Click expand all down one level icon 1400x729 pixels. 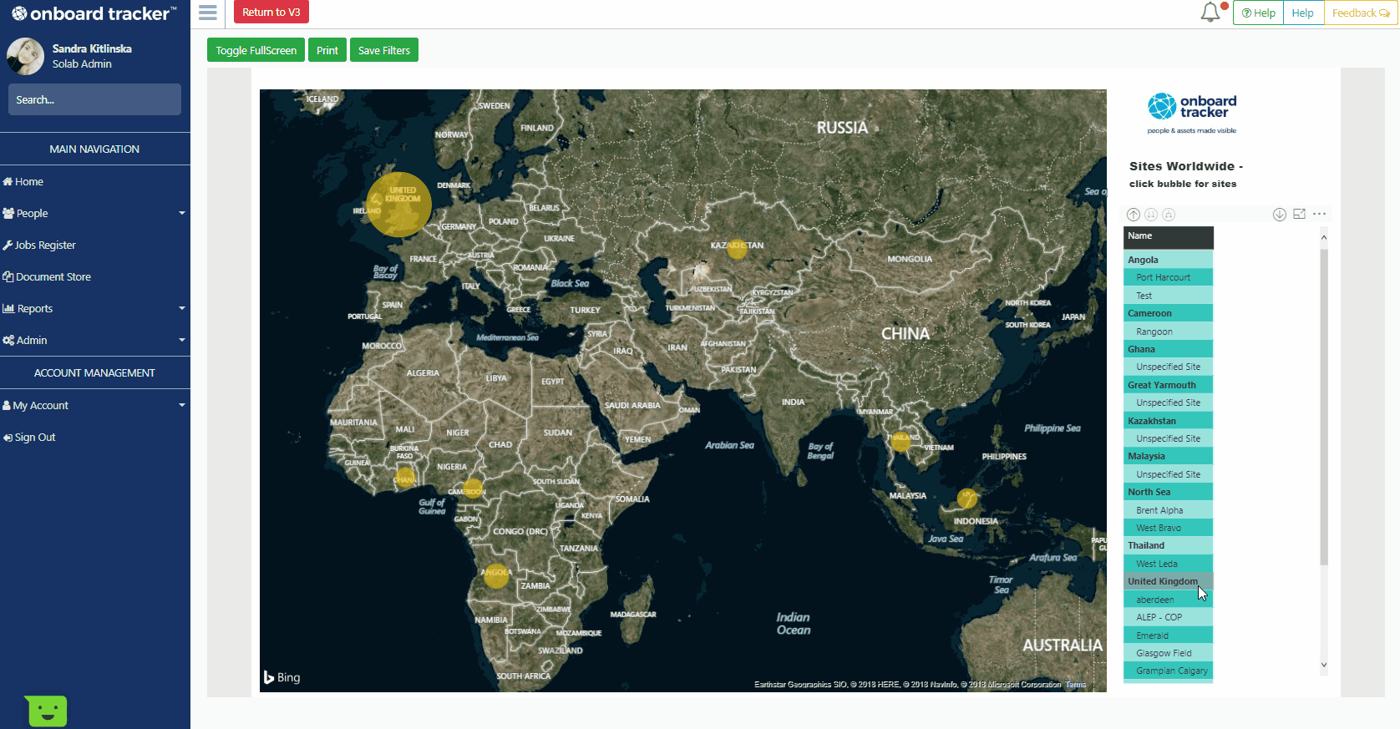(1169, 215)
